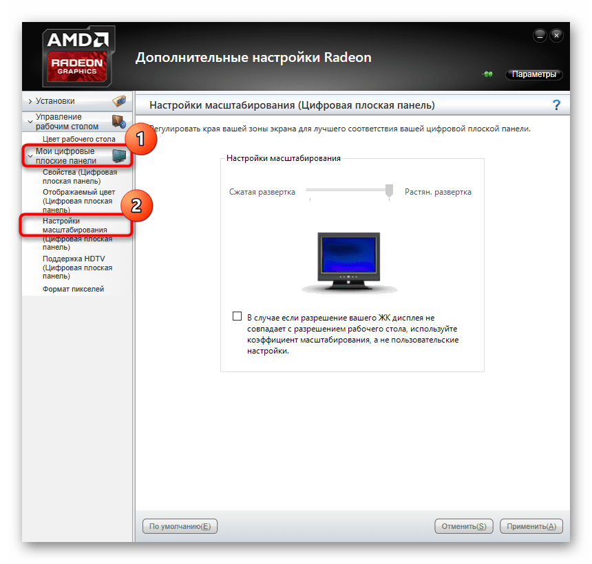Enable the LCD scaling coefficient checkbox

237,316
